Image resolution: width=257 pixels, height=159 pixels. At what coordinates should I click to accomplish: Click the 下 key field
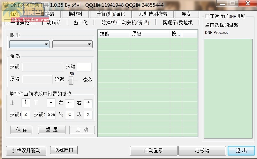click(51, 103)
